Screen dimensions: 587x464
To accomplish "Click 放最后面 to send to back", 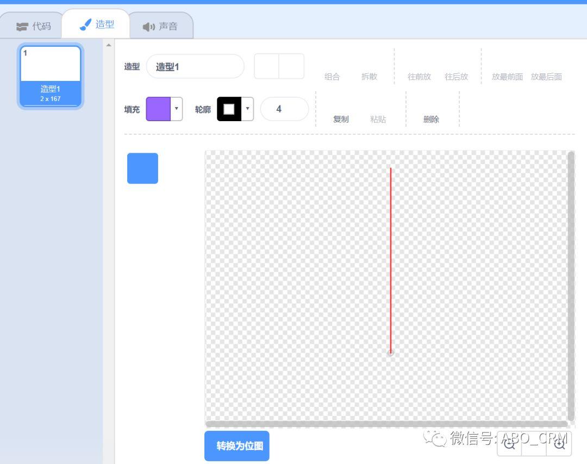I will (546, 76).
